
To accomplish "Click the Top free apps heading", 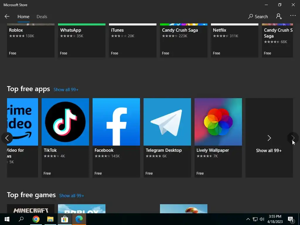I will 28,89.
